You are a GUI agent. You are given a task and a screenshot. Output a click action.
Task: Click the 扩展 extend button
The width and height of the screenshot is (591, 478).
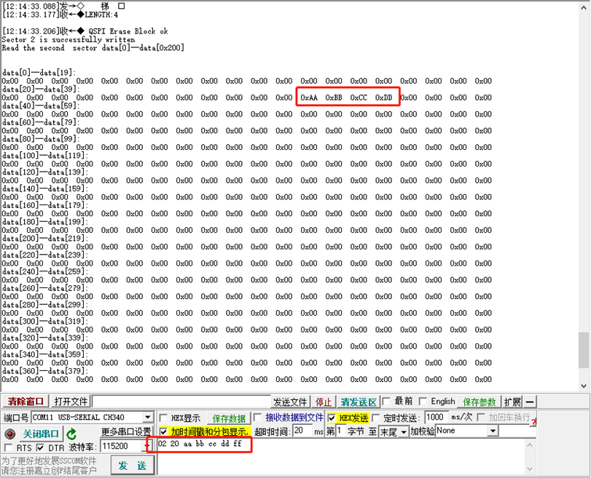click(512, 402)
